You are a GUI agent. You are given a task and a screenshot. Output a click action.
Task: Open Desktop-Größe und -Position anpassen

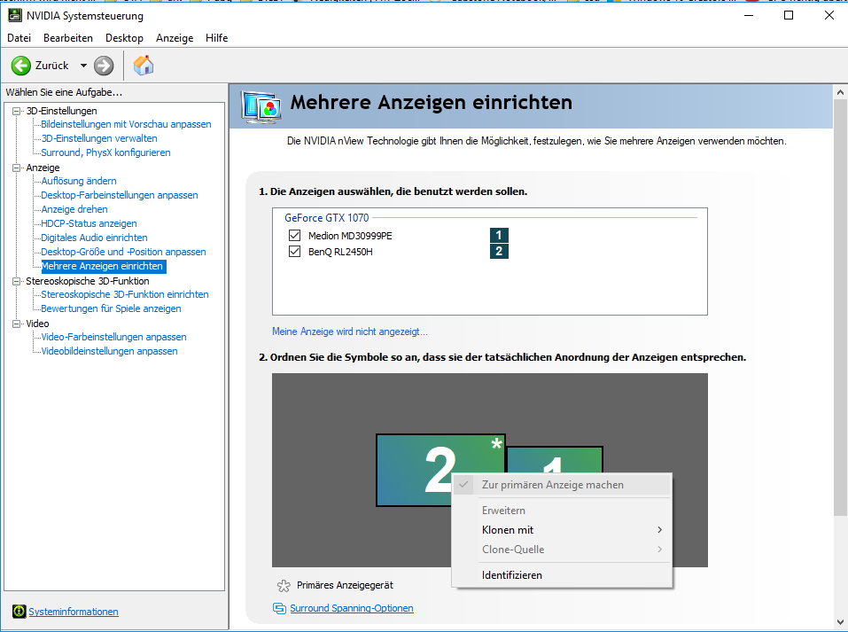tap(123, 252)
